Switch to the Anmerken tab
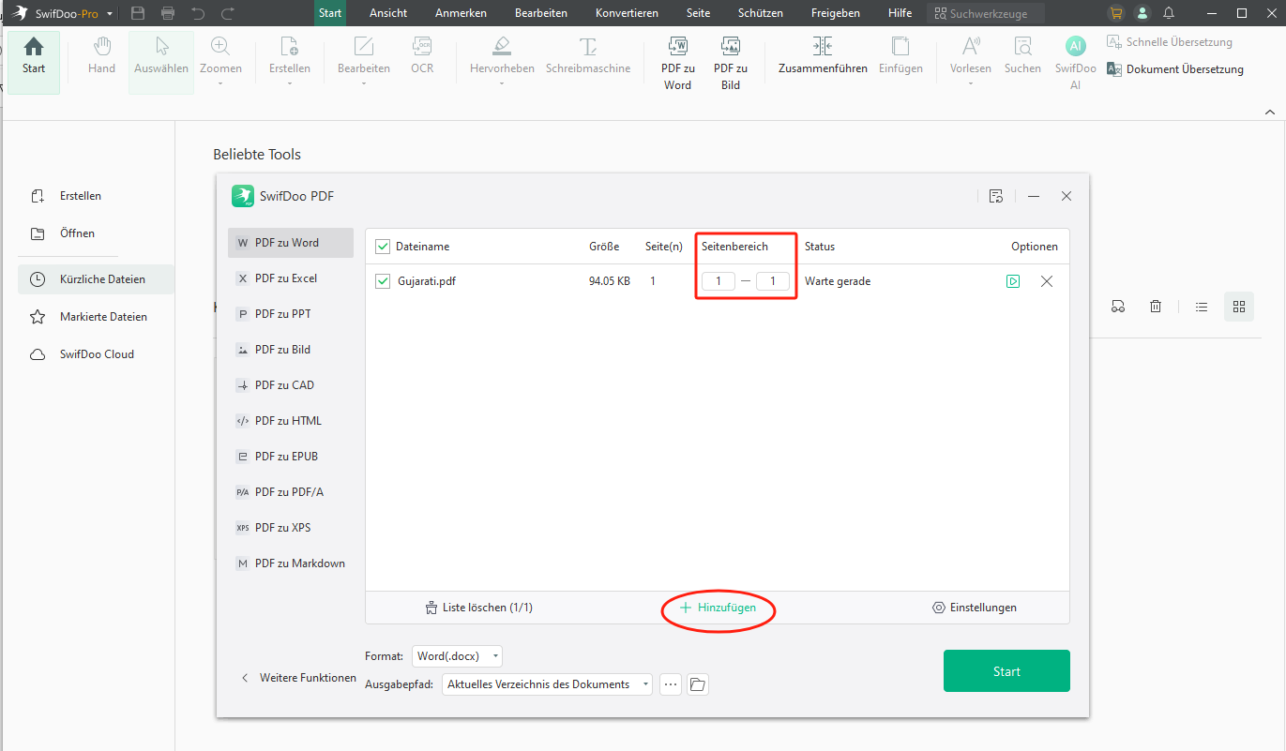 click(x=461, y=13)
